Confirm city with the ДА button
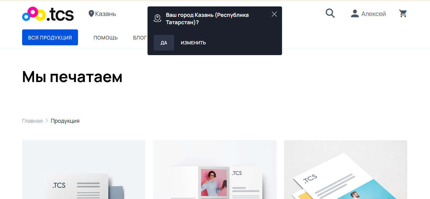The image size is (430, 199). tap(164, 43)
